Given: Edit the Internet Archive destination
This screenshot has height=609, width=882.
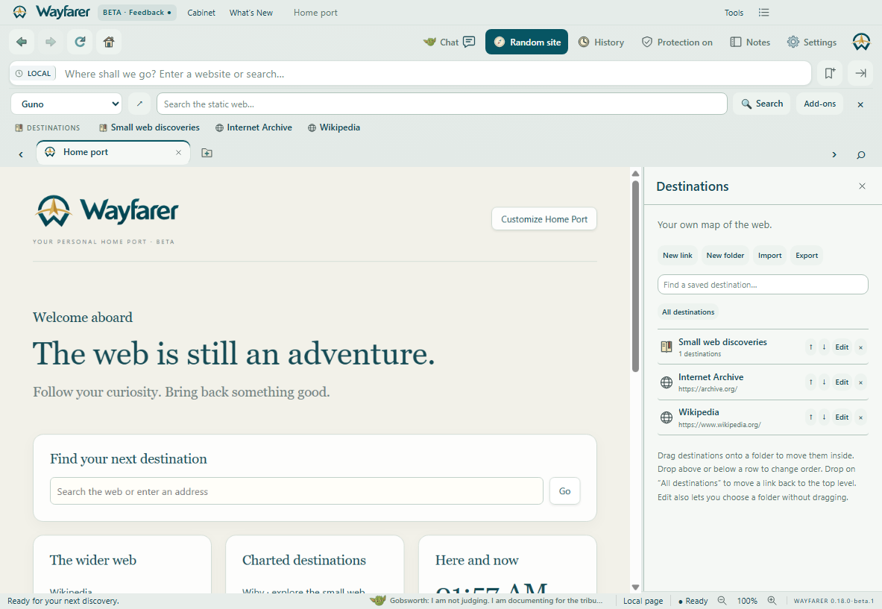Looking at the screenshot, I should point(842,382).
